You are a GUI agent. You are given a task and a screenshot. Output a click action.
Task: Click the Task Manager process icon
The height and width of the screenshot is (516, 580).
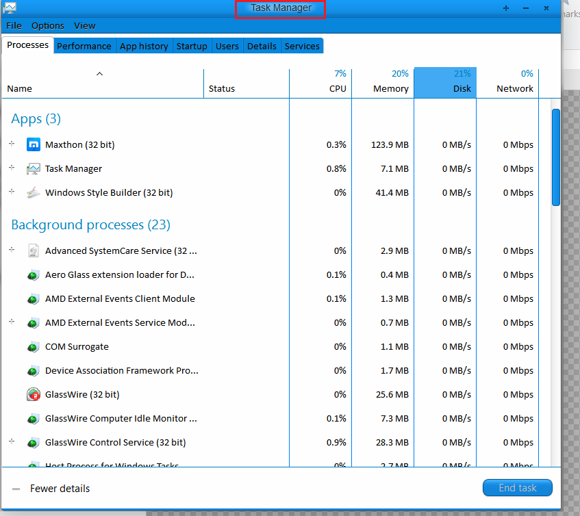pos(34,169)
